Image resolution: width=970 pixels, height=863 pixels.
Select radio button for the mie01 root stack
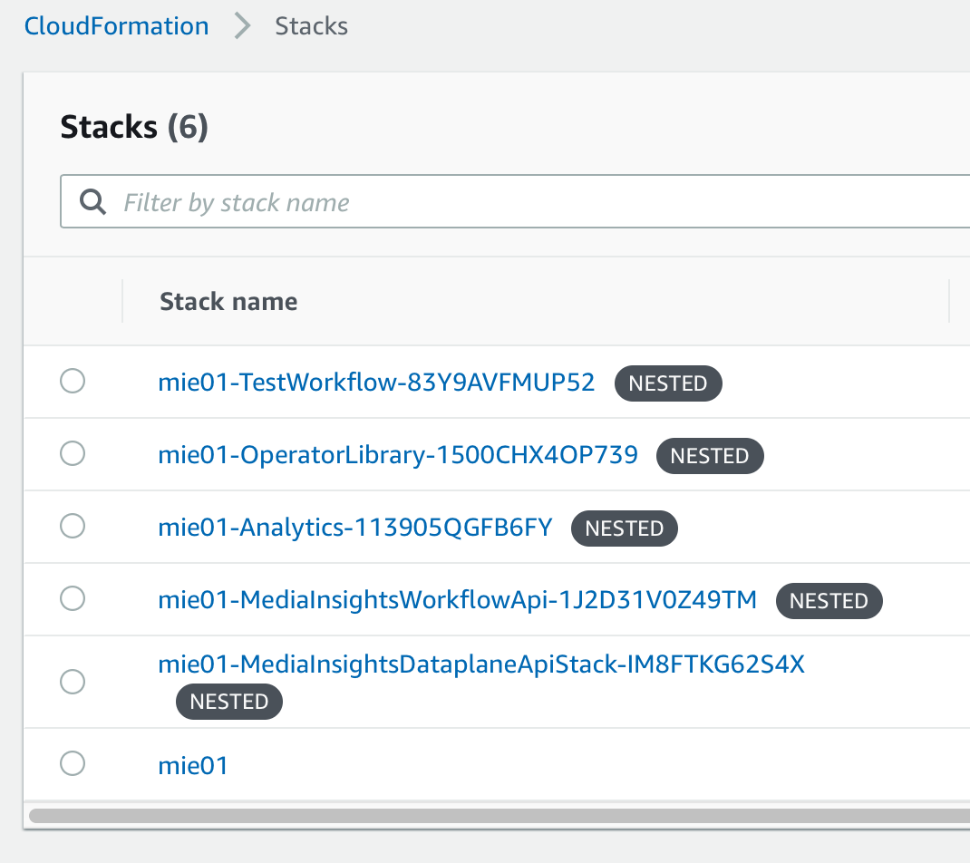click(73, 763)
